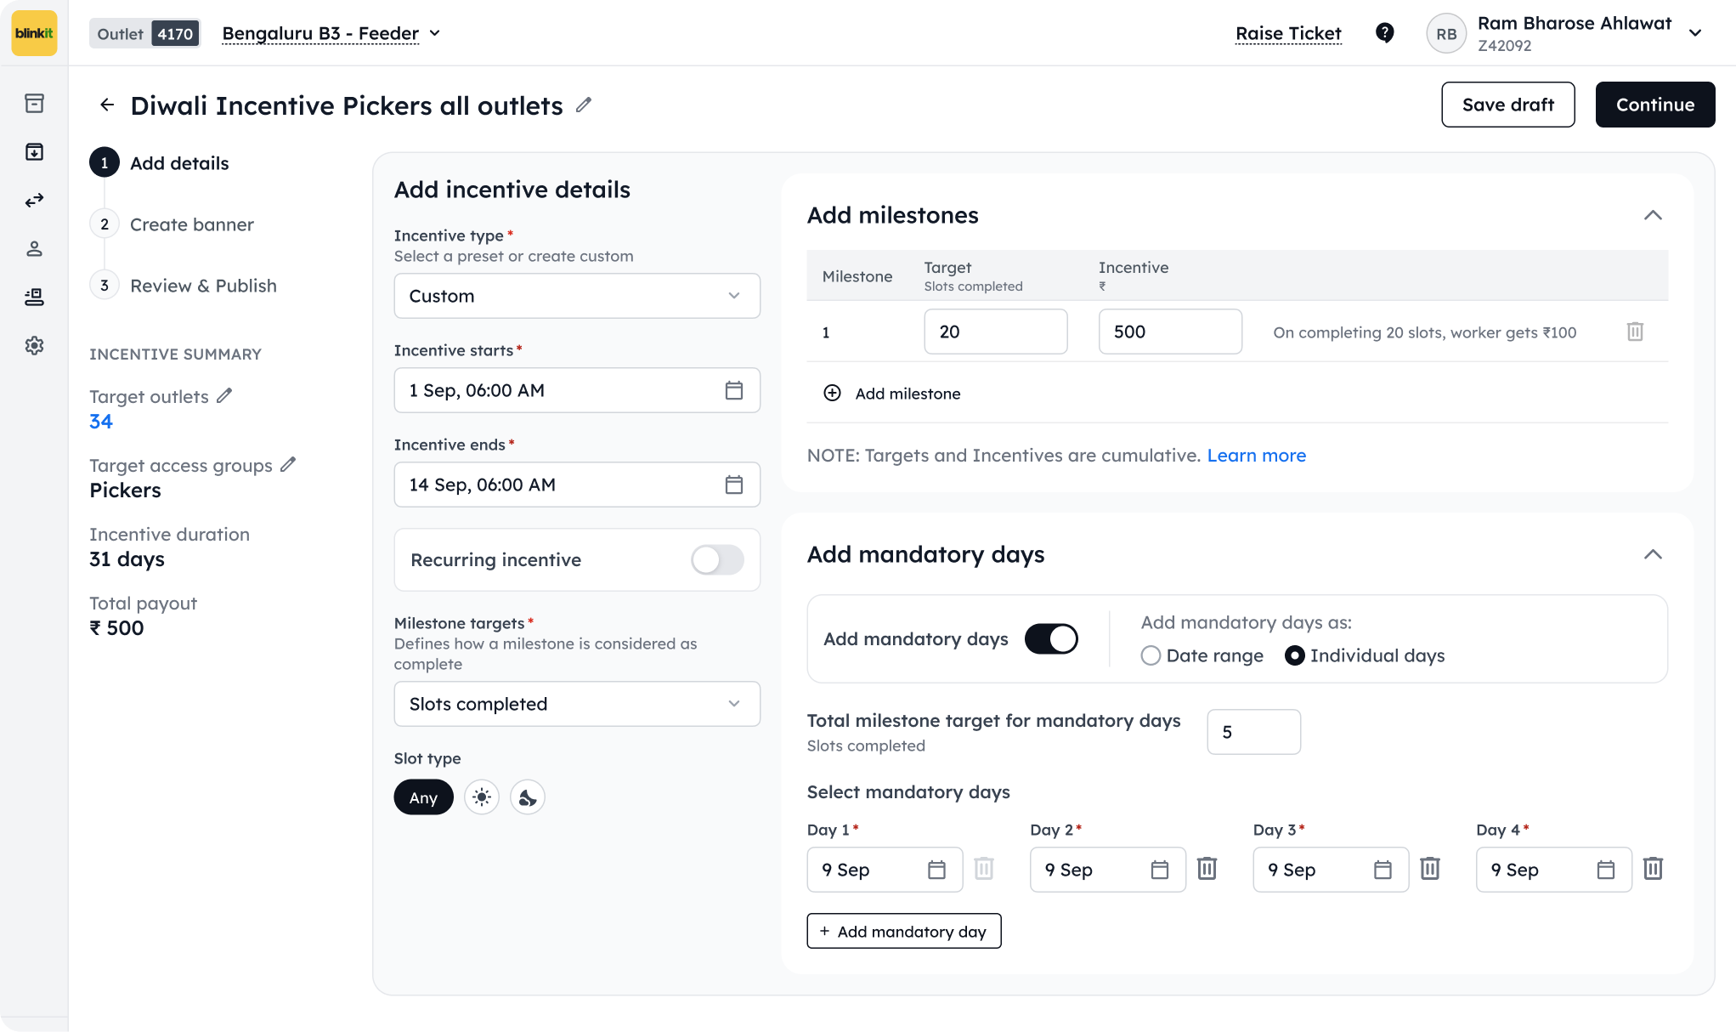The height and width of the screenshot is (1032, 1736).
Task: Toggle the Recurring incentive switch
Action: (717, 560)
